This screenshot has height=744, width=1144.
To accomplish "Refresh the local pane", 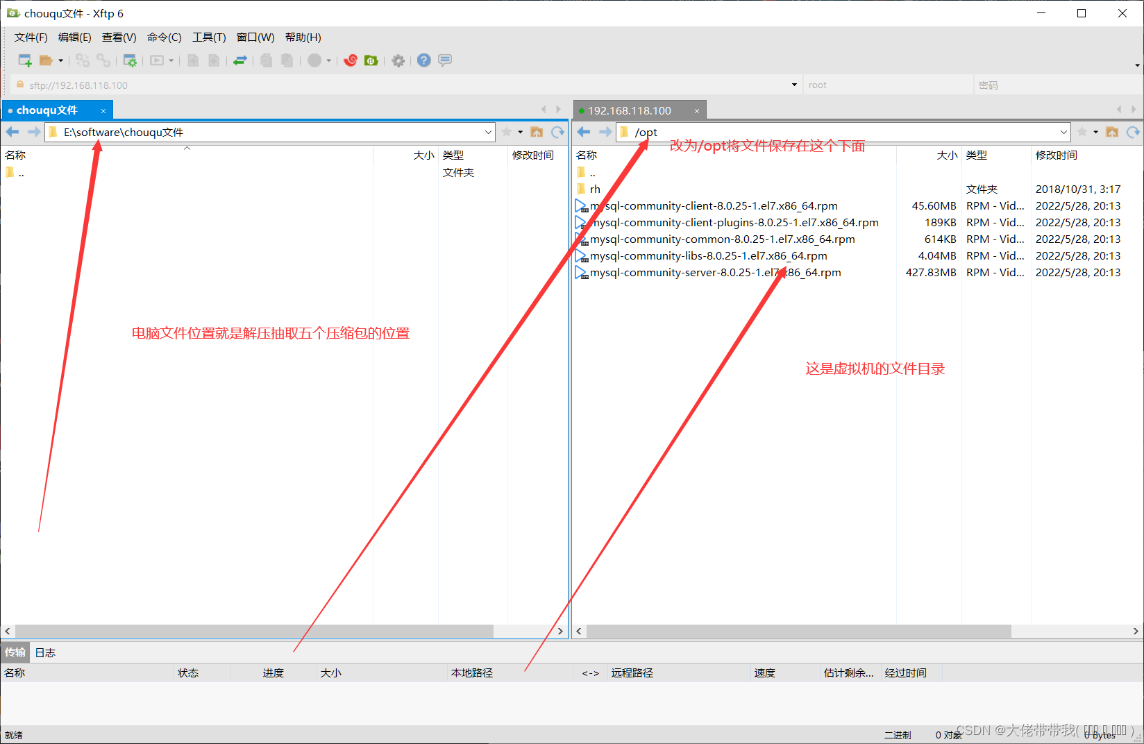I will point(557,132).
